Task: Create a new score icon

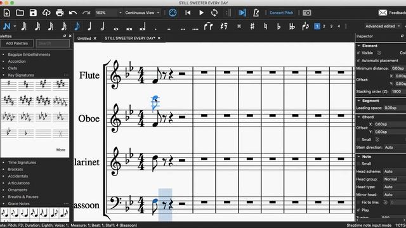Action: 7,13
